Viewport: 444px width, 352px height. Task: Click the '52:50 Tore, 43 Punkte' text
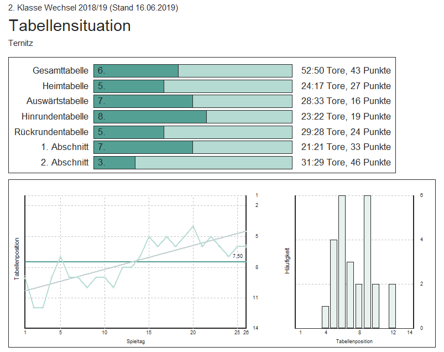(346, 71)
